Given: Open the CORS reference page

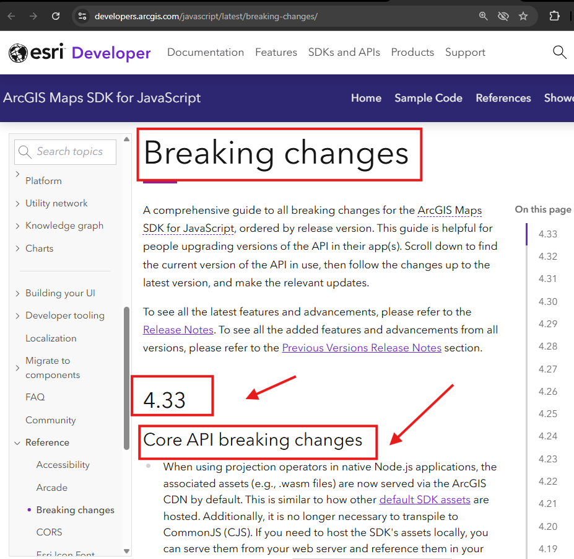Looking at the screenshot, I should 49,532.
